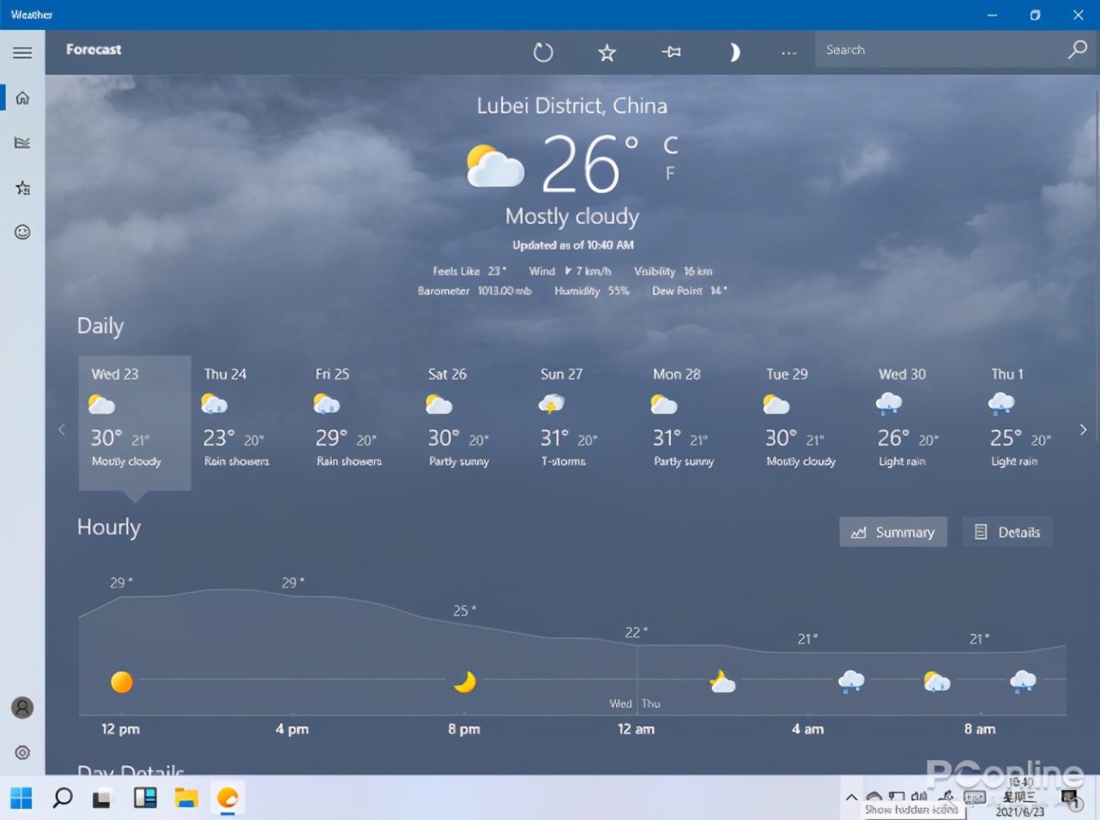Switch hourly view to Details
The image size is (1100, 820).
(1007, 532)
